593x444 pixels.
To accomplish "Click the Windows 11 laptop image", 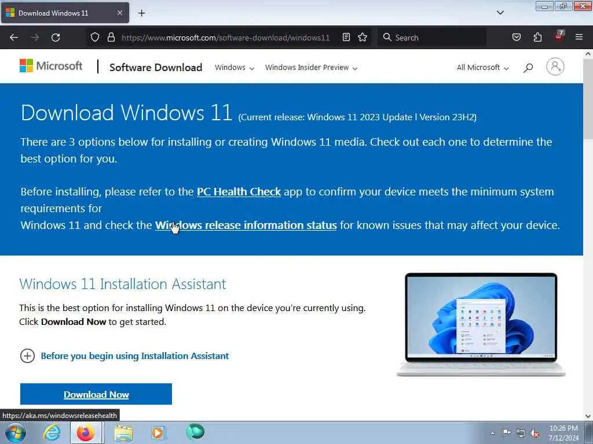I will (481, 325).
